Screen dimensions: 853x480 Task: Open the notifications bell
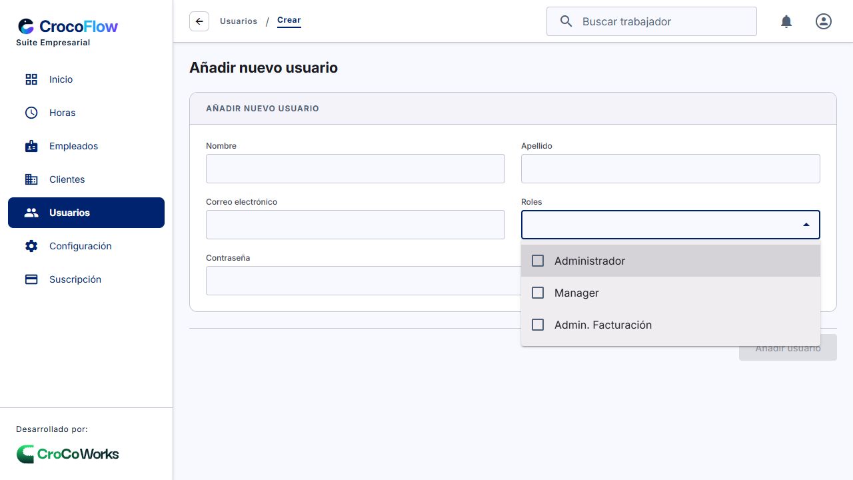coord(786,21)
